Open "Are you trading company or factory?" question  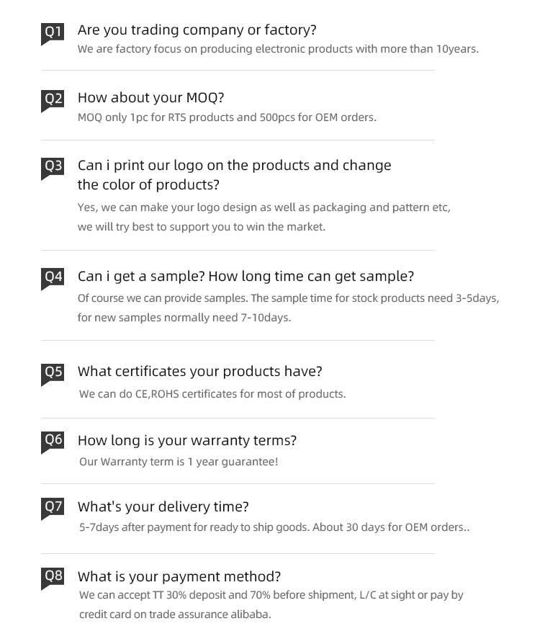197,30
